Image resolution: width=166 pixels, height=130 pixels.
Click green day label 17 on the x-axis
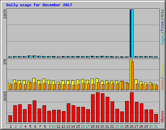(88, 126)
